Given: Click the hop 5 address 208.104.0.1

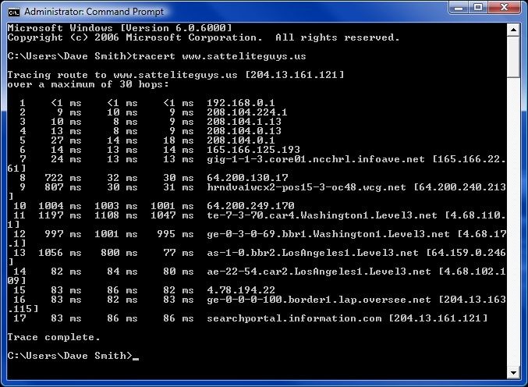Looking at the screenshot, I should pos(241,140).
